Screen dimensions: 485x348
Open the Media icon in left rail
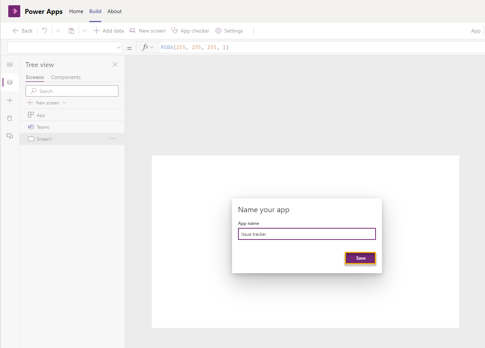click(10, 136)
